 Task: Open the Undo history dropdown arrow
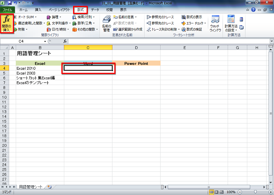tap(19, 3)
